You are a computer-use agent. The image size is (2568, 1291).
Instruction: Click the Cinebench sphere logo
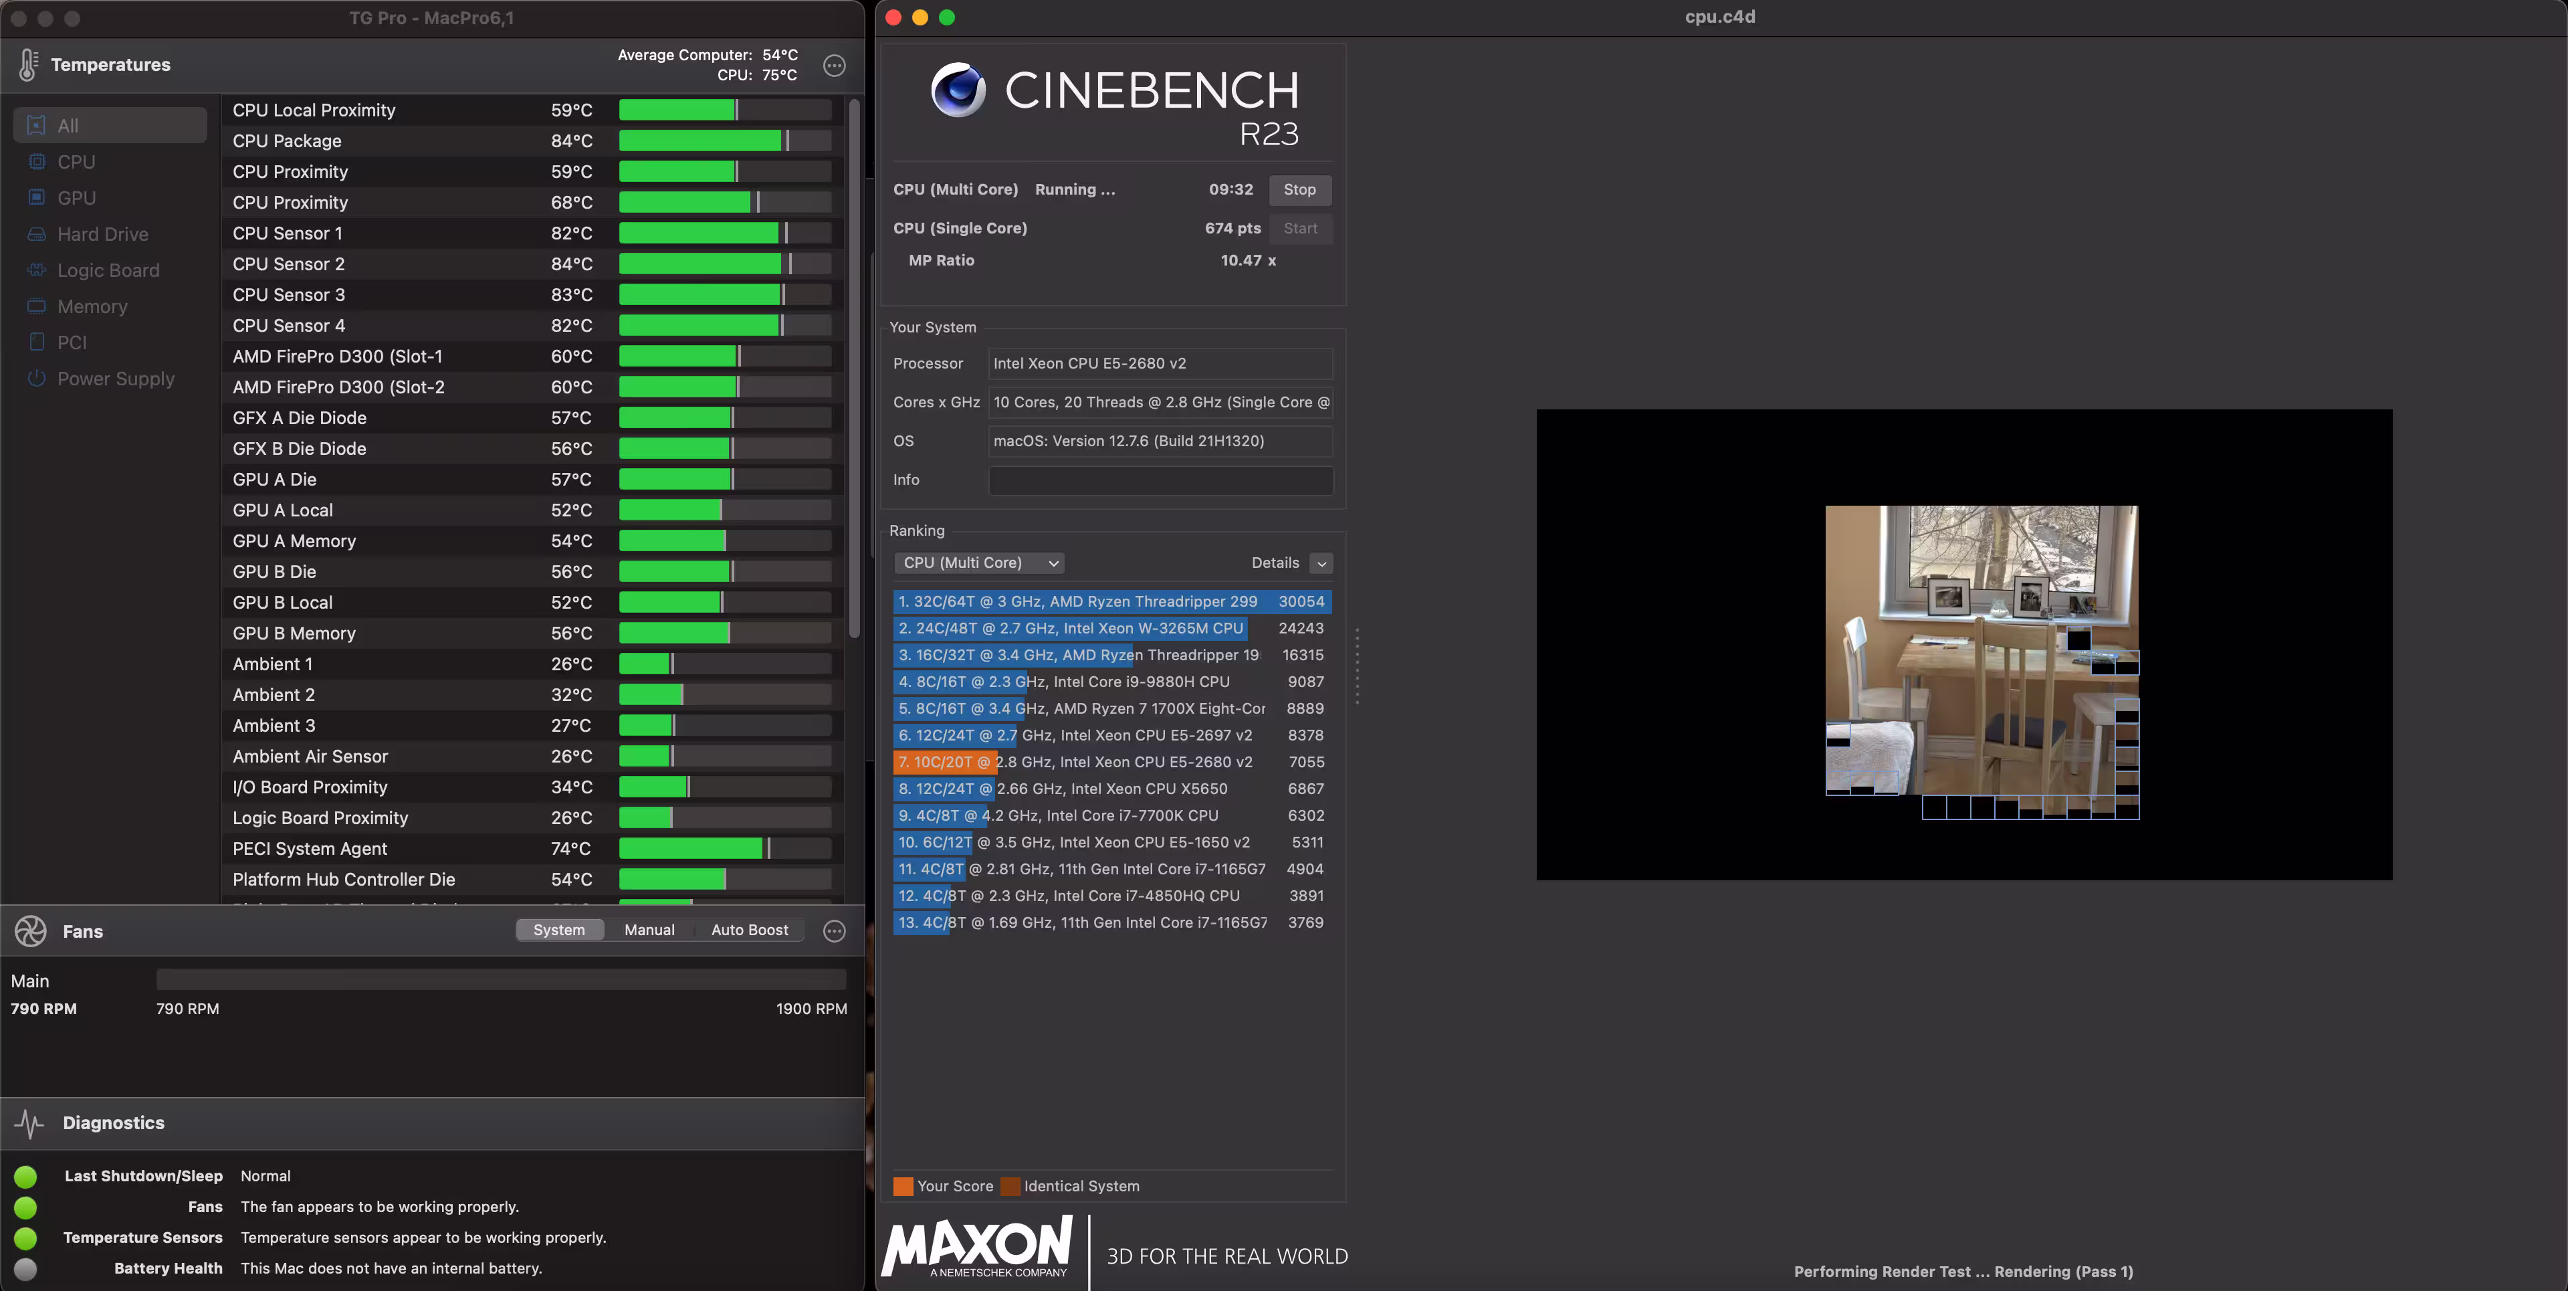958,90
